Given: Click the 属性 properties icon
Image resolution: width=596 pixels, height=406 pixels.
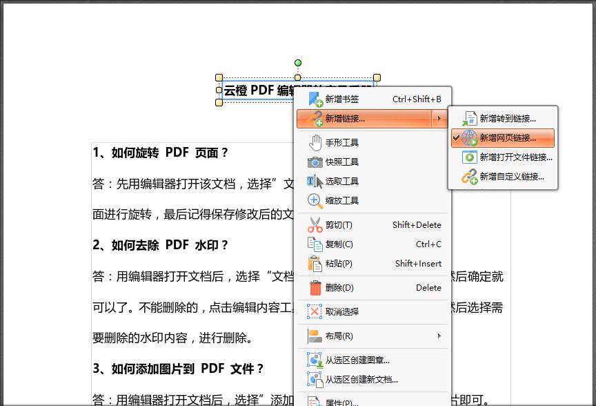Looking at the screenshot, I should tap(315, 401).
